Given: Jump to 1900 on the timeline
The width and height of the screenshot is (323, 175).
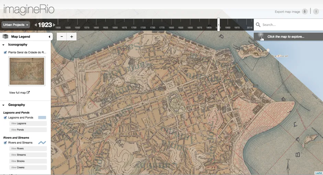Looking at the screenshot, I should (x=209, y=27).
